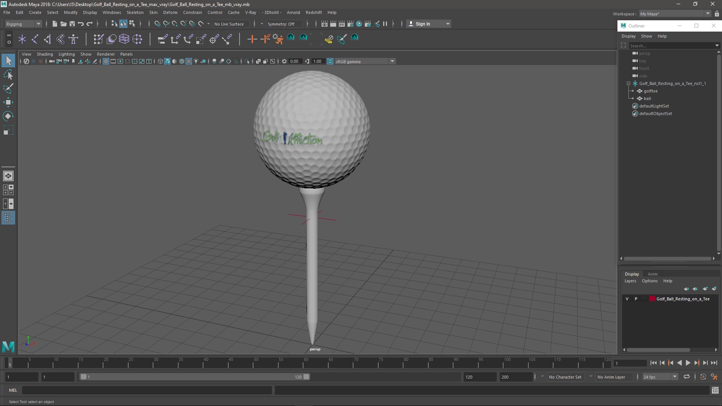Open the No Character Set dropdown
The image size is (722, 406).
point(566,377)
